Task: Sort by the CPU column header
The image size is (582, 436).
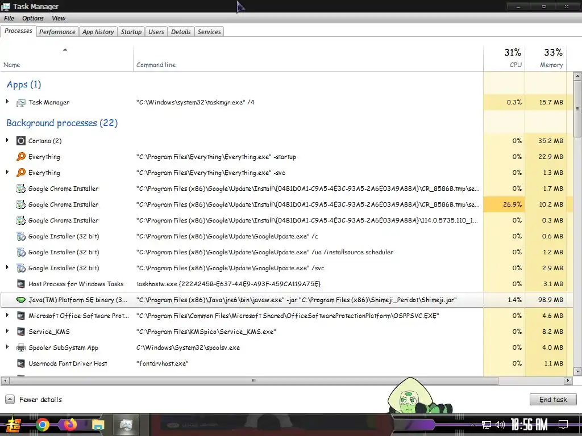Action: tap(504, 58)
